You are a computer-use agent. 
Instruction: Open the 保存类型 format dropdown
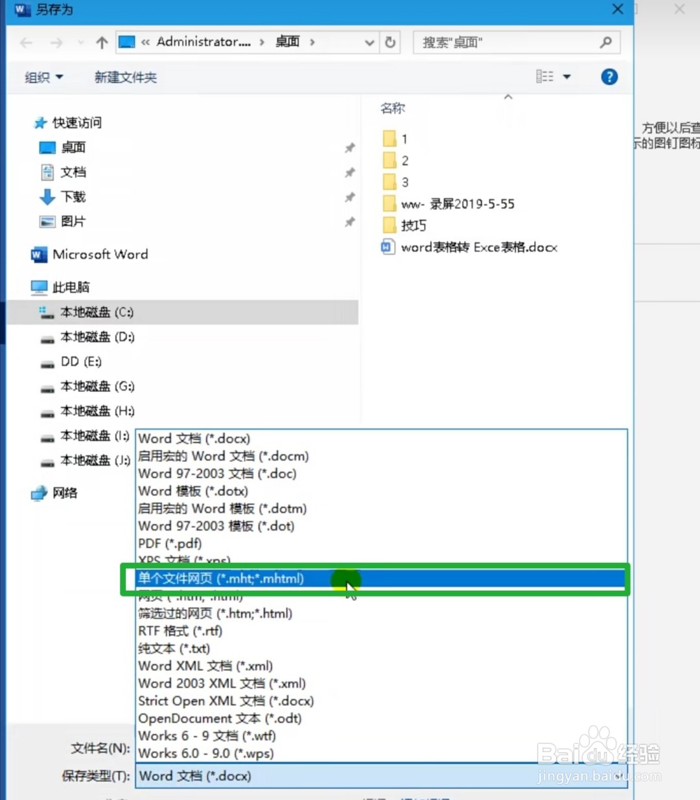point(380,776)
